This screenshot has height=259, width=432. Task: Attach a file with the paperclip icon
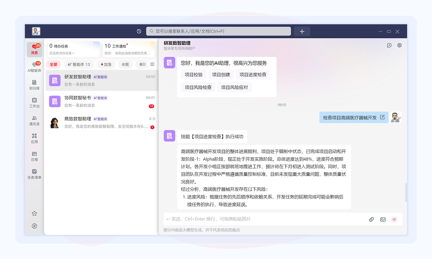tap(371, 219)
